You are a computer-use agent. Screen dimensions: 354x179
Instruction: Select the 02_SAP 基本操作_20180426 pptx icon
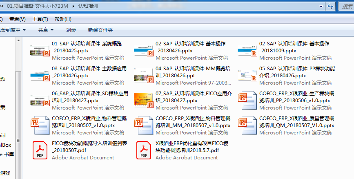pyautogui.click(x=144, y=51)
